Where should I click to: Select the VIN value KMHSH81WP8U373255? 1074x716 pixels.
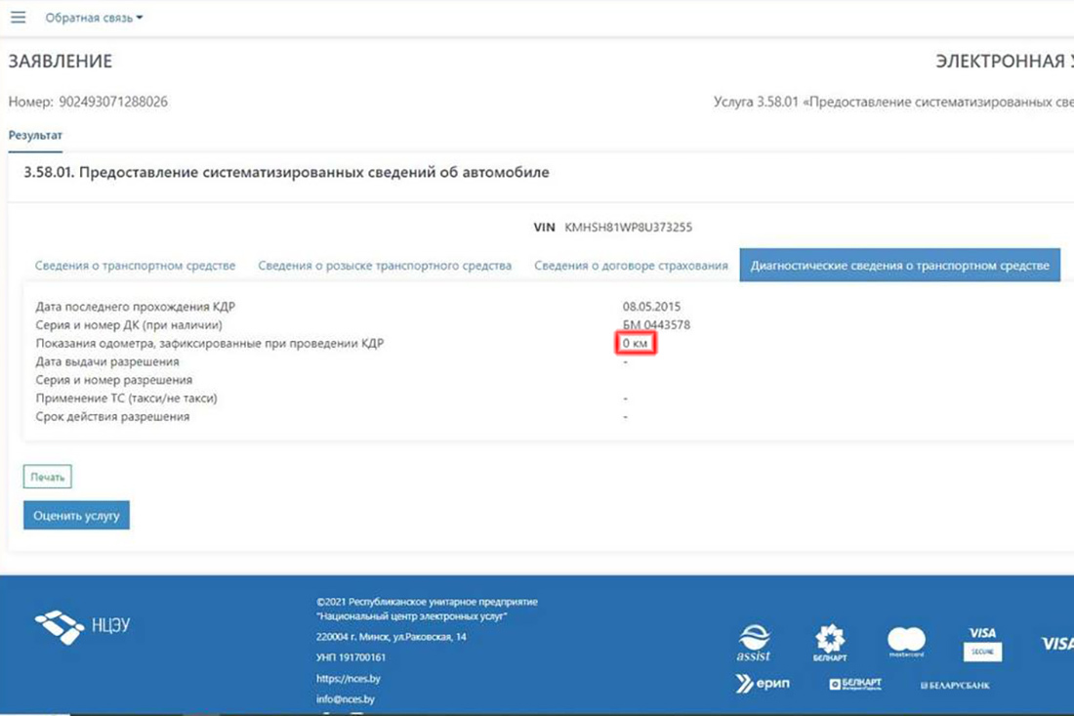(x=628, y=228)
